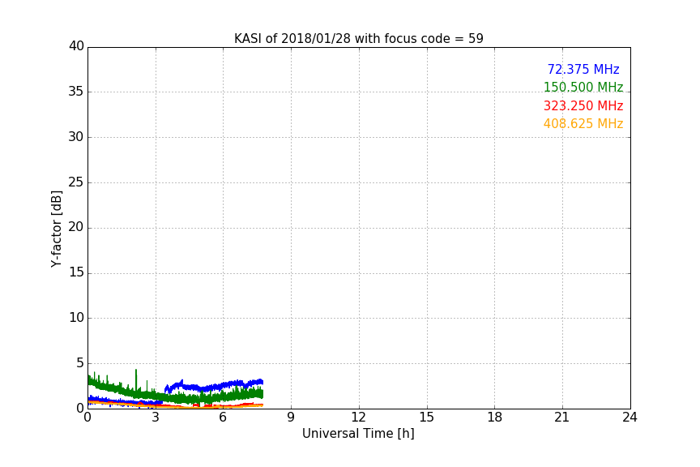Click the blue 72.375 MHz trace near 7 hours
The image size is (700, 467).
(246, 383)
